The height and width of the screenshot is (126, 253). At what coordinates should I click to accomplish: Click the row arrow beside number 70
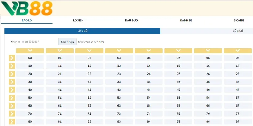(12, 114)
